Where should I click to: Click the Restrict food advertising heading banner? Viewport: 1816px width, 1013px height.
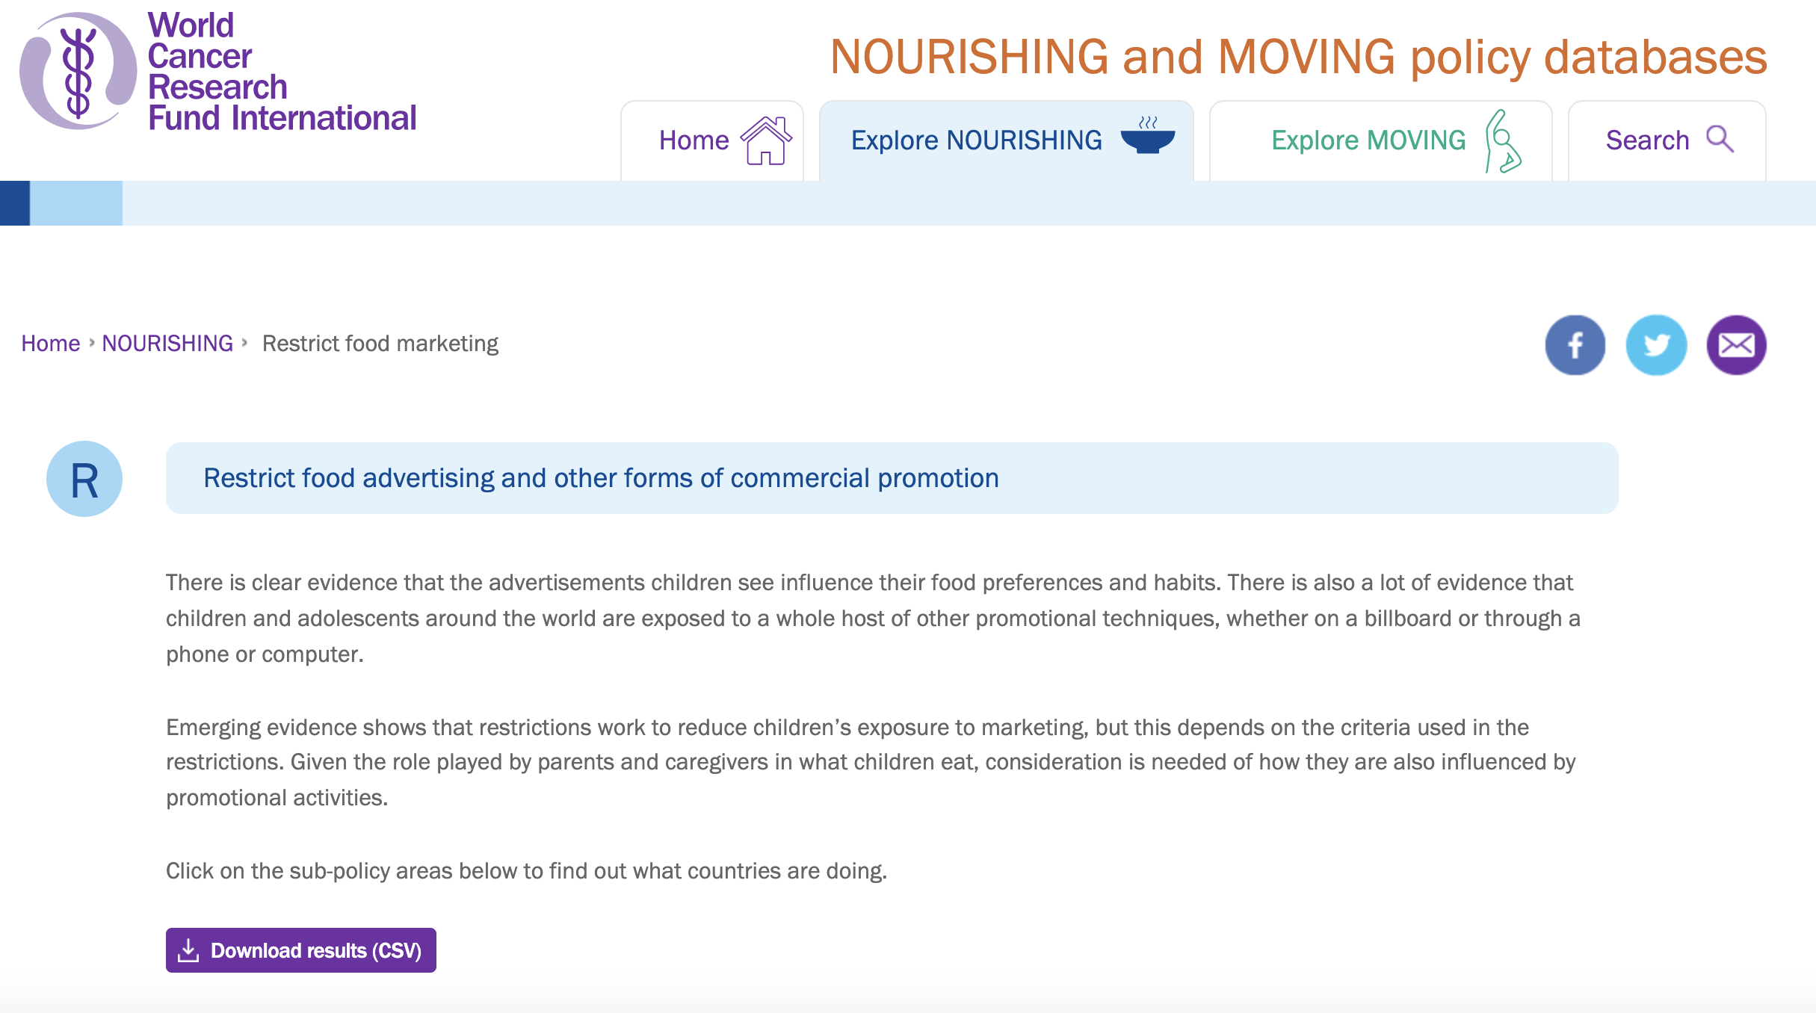coord(892,478)
